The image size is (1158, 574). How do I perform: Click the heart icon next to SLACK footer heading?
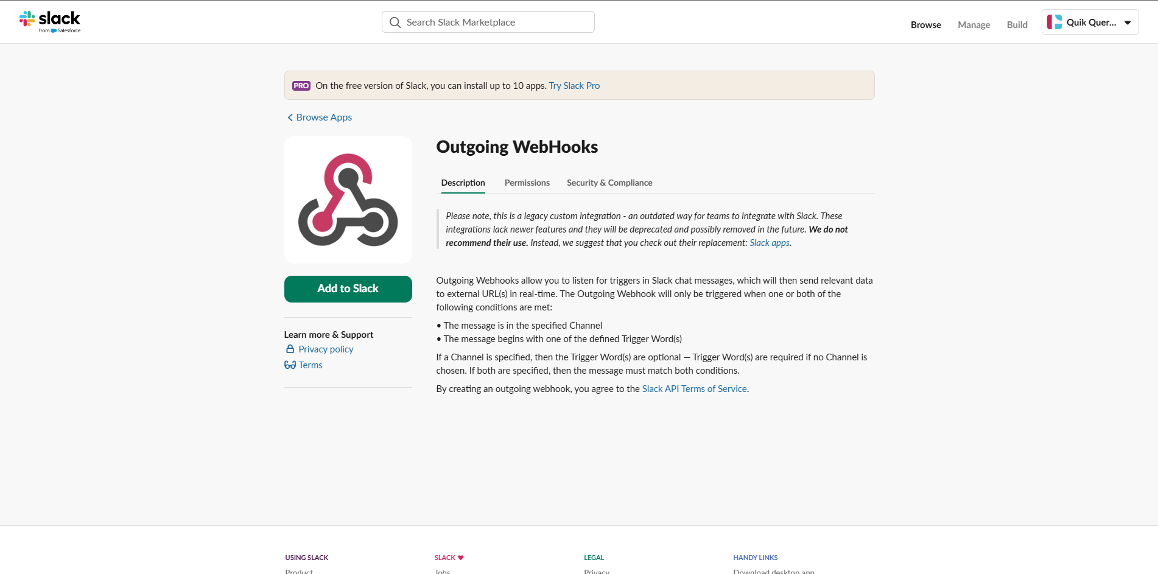[461, 558]
